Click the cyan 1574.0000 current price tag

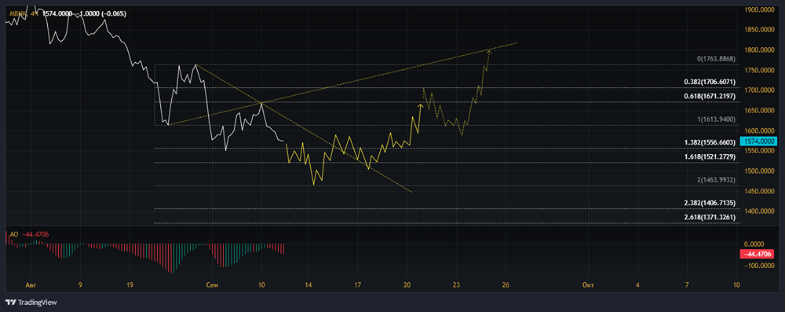pos(758,141)
